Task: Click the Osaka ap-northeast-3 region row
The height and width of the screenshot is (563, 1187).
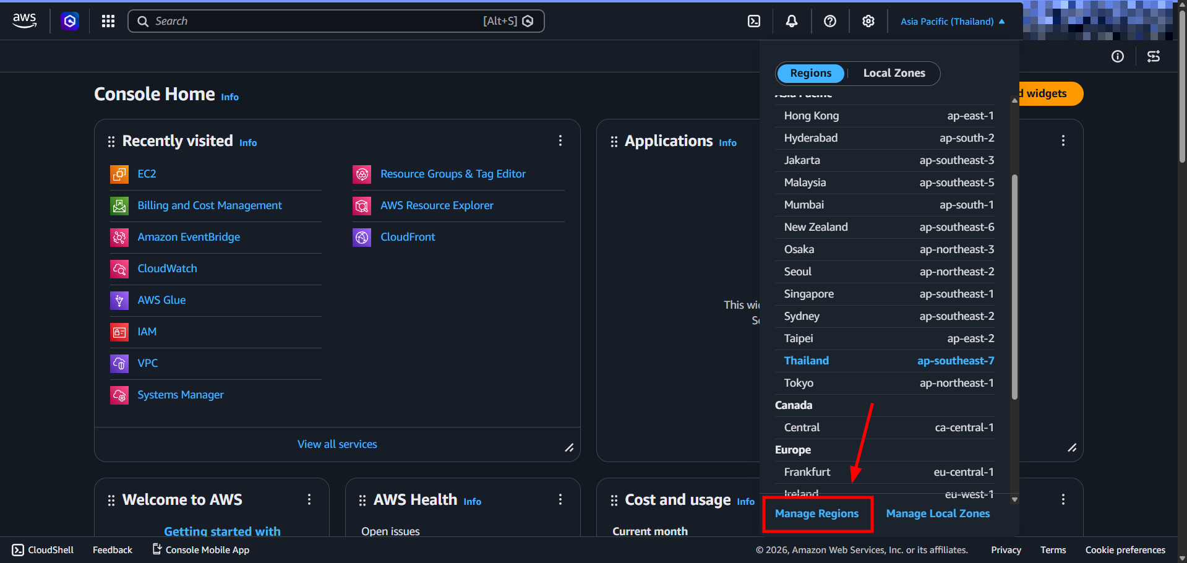Action: click(885, 249)
